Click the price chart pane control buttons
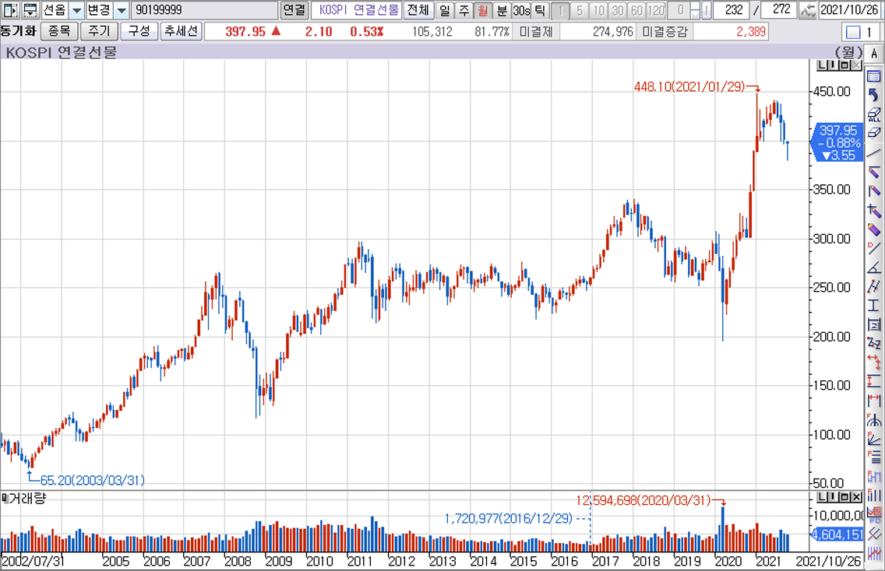This screenshot has width=885, height=571. point(839,65)
